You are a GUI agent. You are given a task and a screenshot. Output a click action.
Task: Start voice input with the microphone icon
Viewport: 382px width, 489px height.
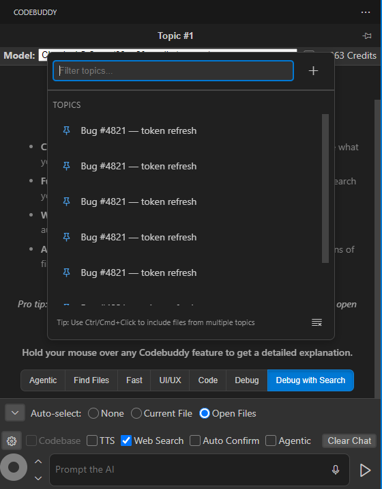coord(335,470)
